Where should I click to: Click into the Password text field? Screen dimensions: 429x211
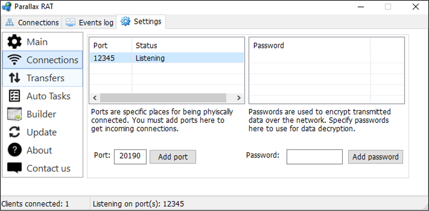(314, 157)
